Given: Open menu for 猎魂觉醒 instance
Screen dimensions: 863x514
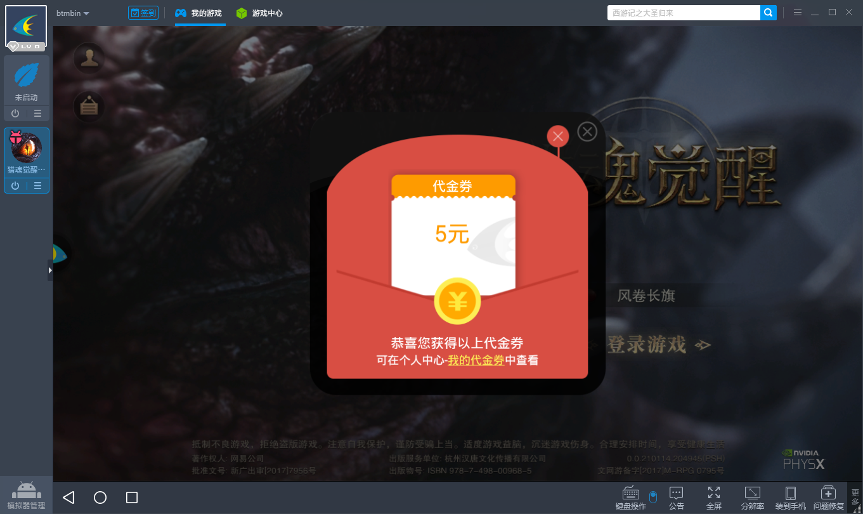Looking at the screenshot, I should coord(38,186).
